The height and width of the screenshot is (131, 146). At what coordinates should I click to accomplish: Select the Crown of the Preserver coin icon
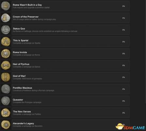[6, 18]
